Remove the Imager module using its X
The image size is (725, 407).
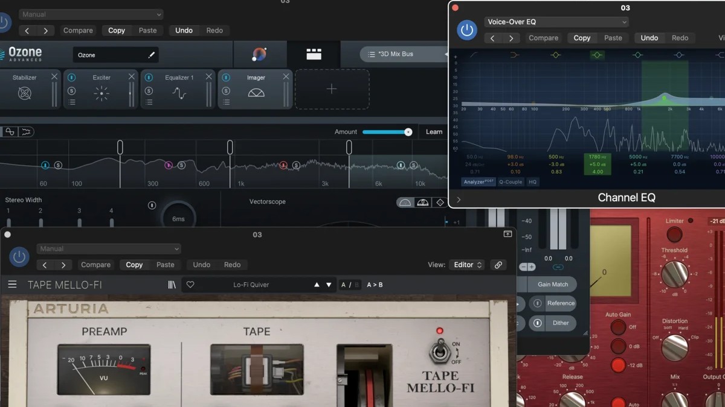pos(286,77)
